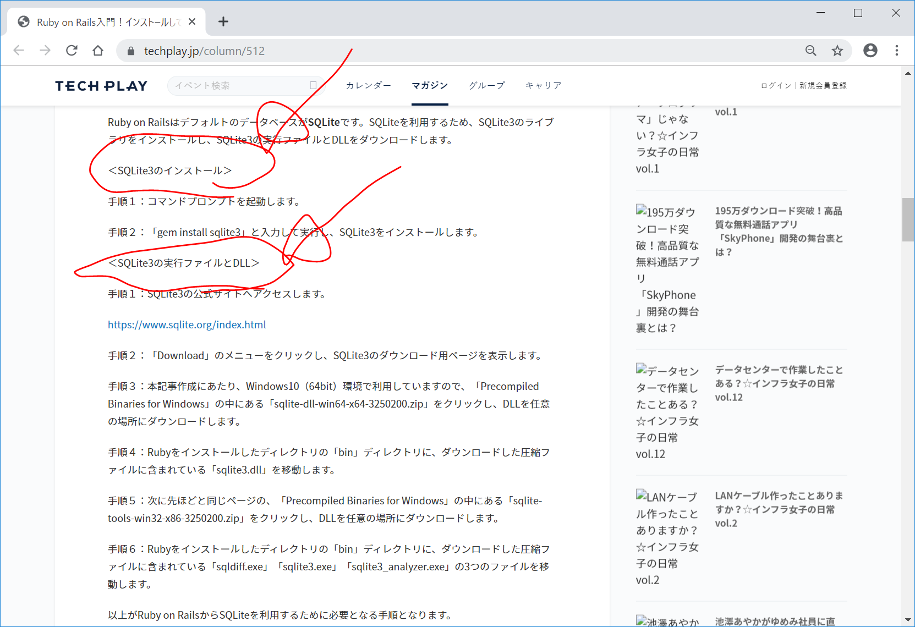Click the page vertical scrollbar thumb
This screenshot has height=627, width=915.
(907, 219)
